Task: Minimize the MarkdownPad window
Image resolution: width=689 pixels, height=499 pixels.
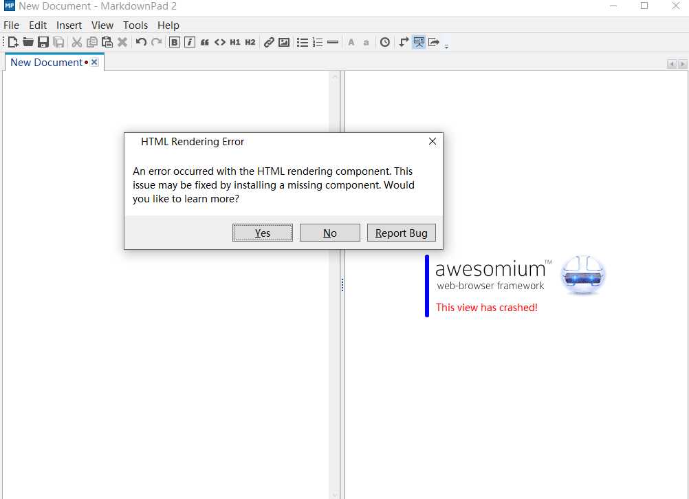Action: pos(613,6)
